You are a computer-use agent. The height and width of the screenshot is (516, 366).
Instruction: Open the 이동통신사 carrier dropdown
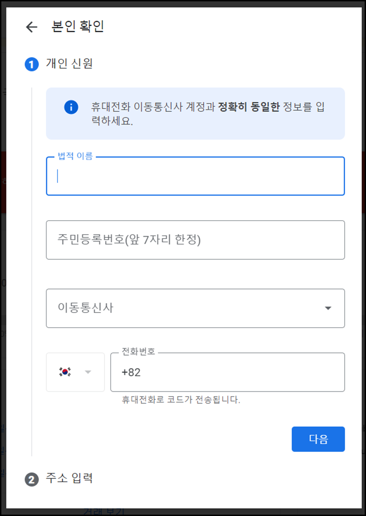pyautogui.click(x=195, y=308)
